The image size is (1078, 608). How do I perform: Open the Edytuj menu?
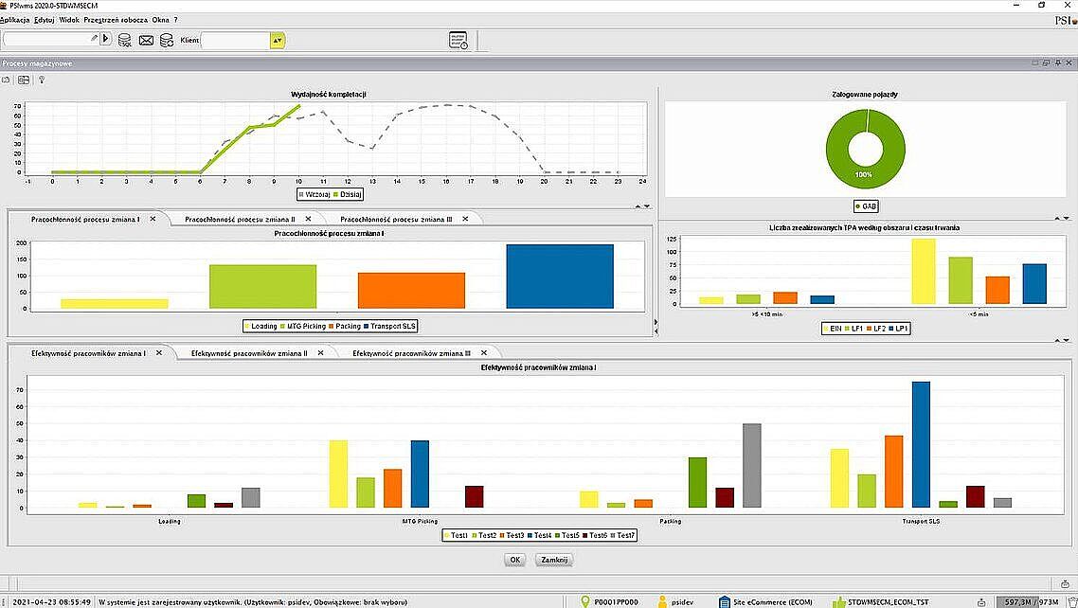pyautogui.click(x=44, y=20)
